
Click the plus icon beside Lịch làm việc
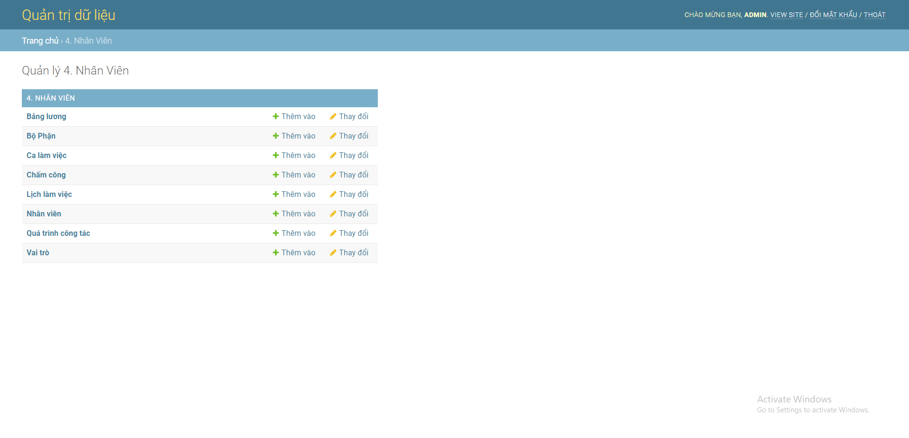coord(275,194)
